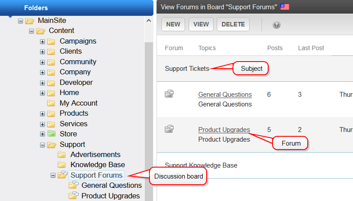Click the NEW button
Screen dimensions: 353x201
tap(173, 24)
